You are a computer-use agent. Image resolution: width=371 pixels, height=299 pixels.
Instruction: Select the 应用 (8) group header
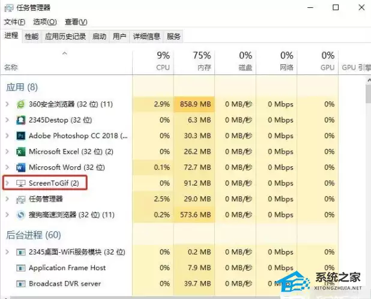pos(22,87)
